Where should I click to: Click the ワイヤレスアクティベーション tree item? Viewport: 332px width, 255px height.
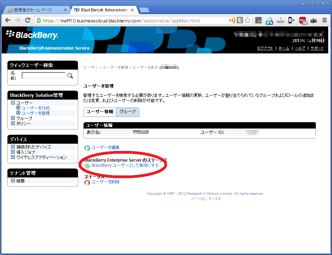41,157
